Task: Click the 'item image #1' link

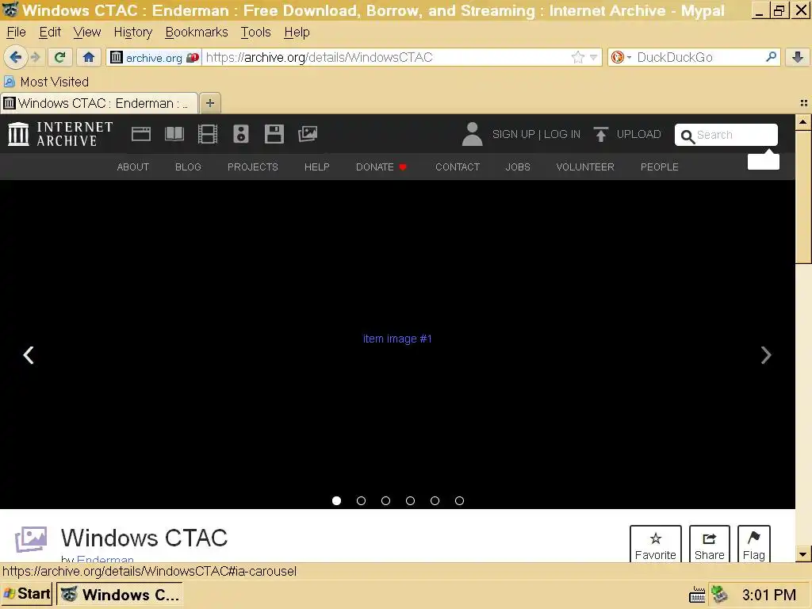Action: point(397,339)
